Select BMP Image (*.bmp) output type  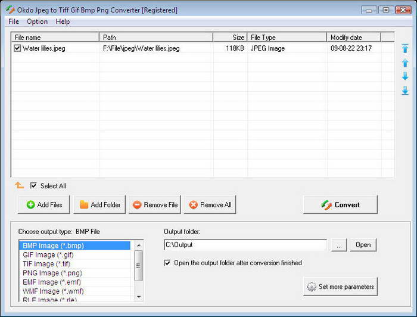tap(74, 245)
